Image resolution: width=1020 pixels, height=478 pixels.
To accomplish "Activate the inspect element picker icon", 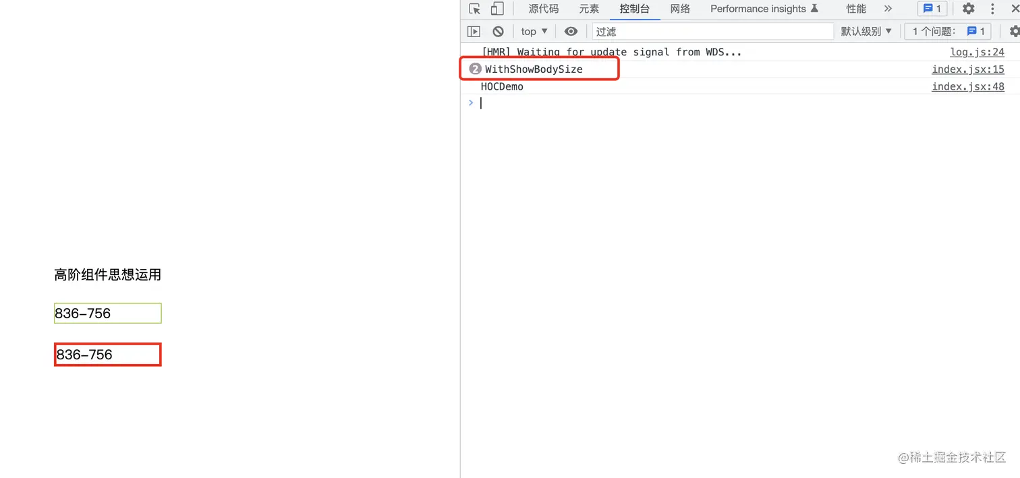I will point(475,9).
